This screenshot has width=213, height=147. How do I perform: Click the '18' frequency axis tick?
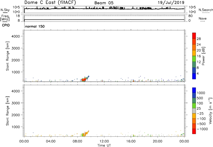point(18,16)
